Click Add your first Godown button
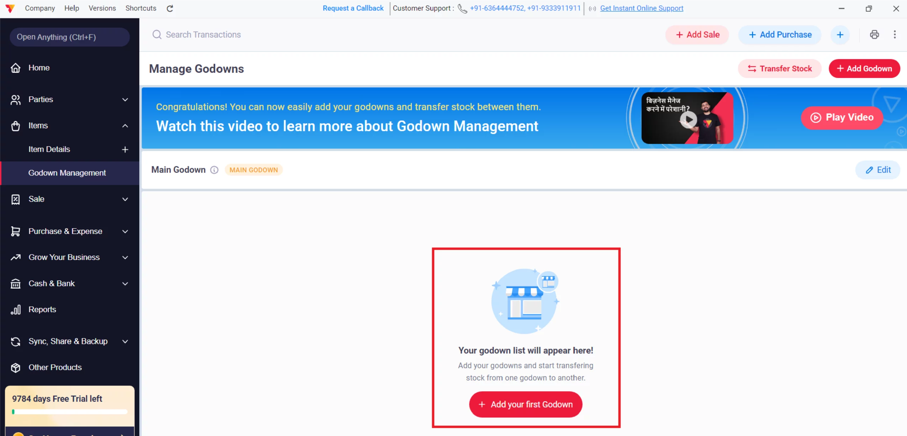The width and height of the screenshot is (907, 436). (525, 404)
